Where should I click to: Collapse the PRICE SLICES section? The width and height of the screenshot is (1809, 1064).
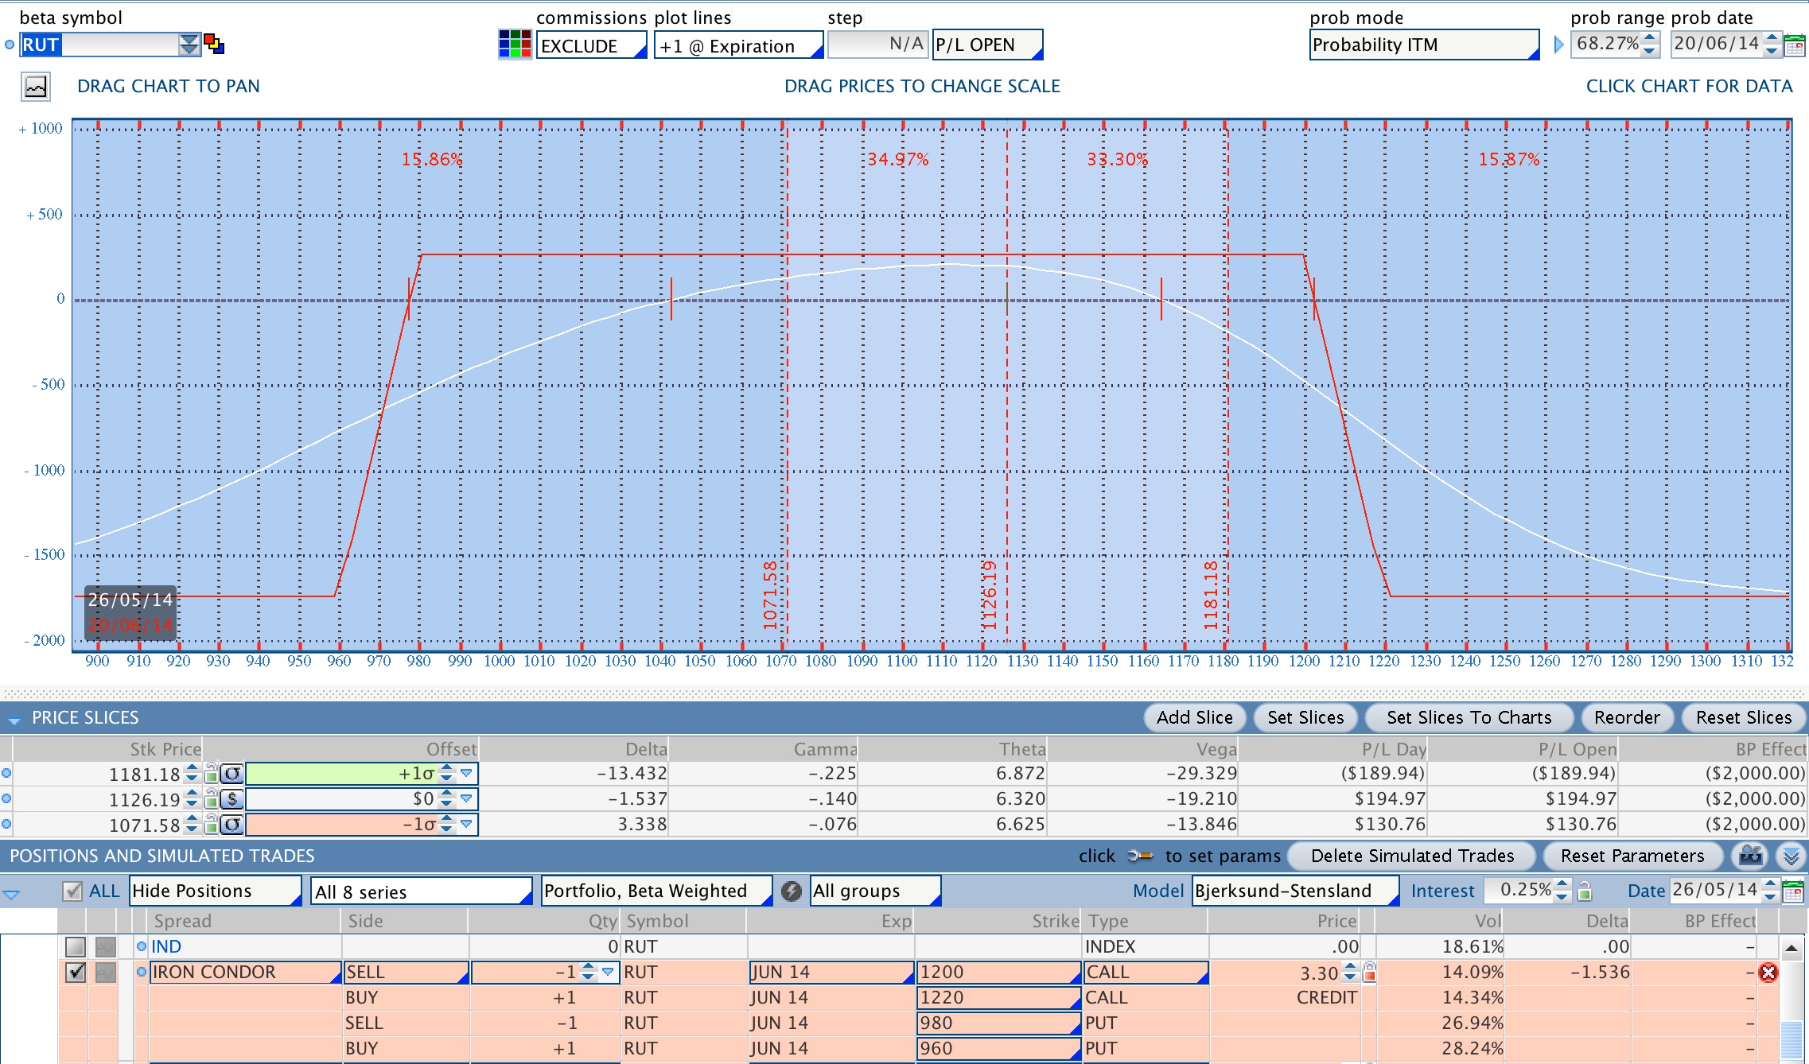pos(14,719)
